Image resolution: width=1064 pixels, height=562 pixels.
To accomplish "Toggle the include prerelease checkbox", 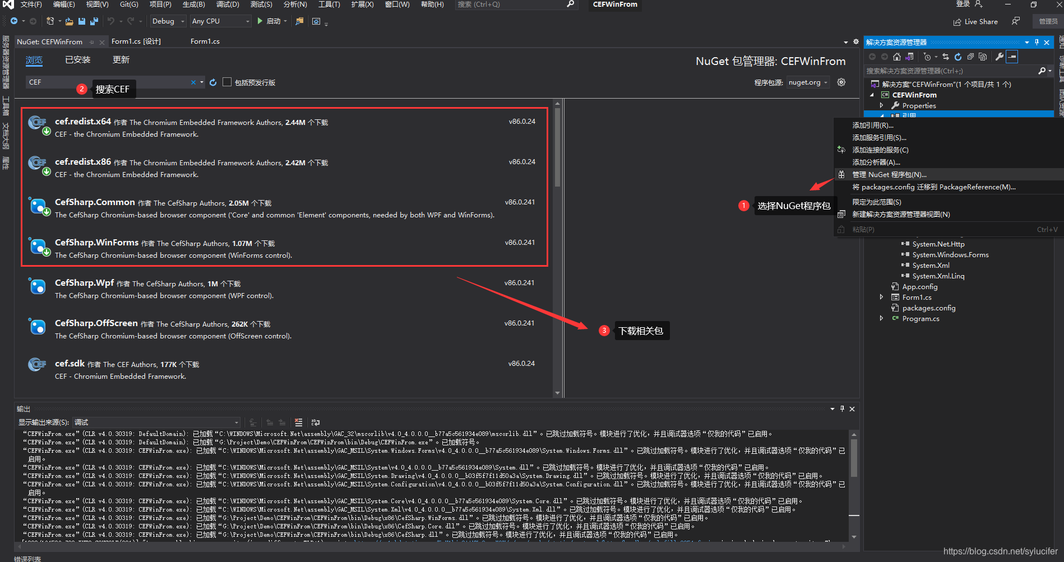I will tap(227, 82).
